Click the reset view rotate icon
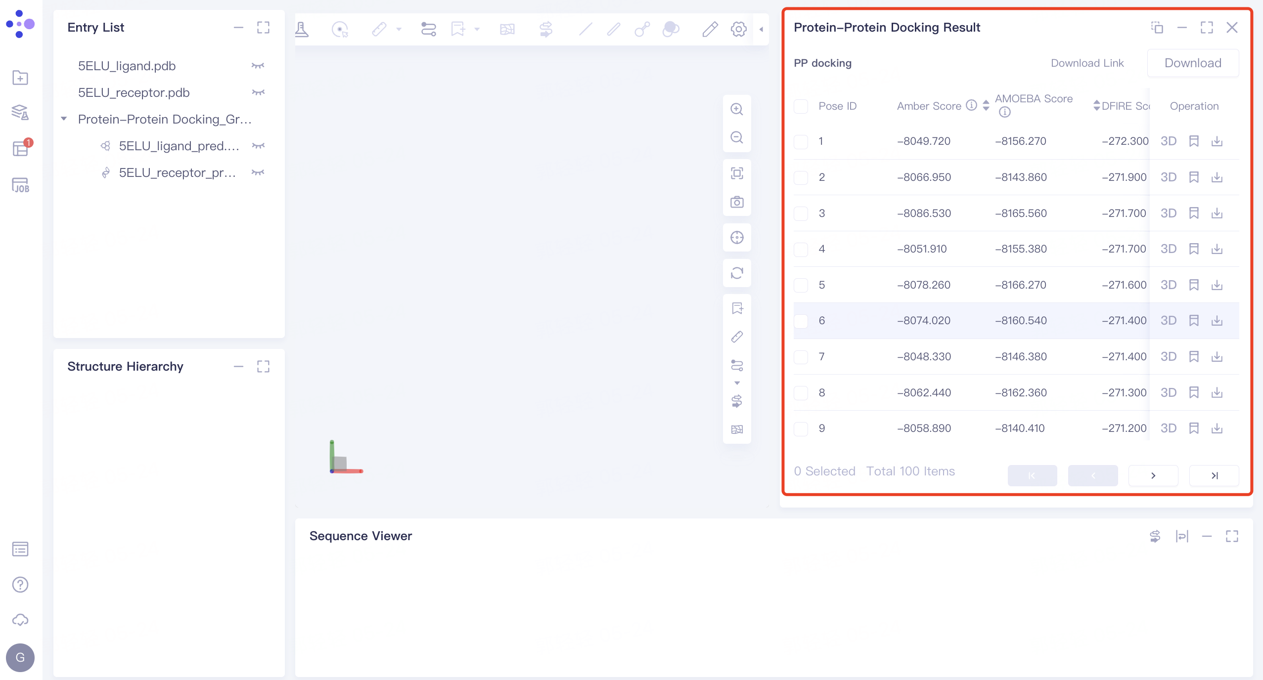Image resolution: width=1263 pixels, height=680 pixels. [737, 273]
